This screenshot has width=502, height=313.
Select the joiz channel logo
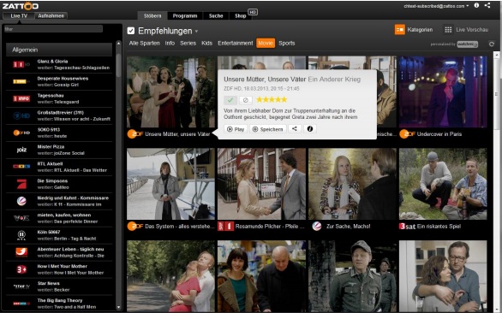point(21,150)
